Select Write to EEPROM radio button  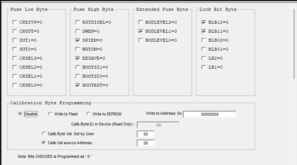(88, 114)
